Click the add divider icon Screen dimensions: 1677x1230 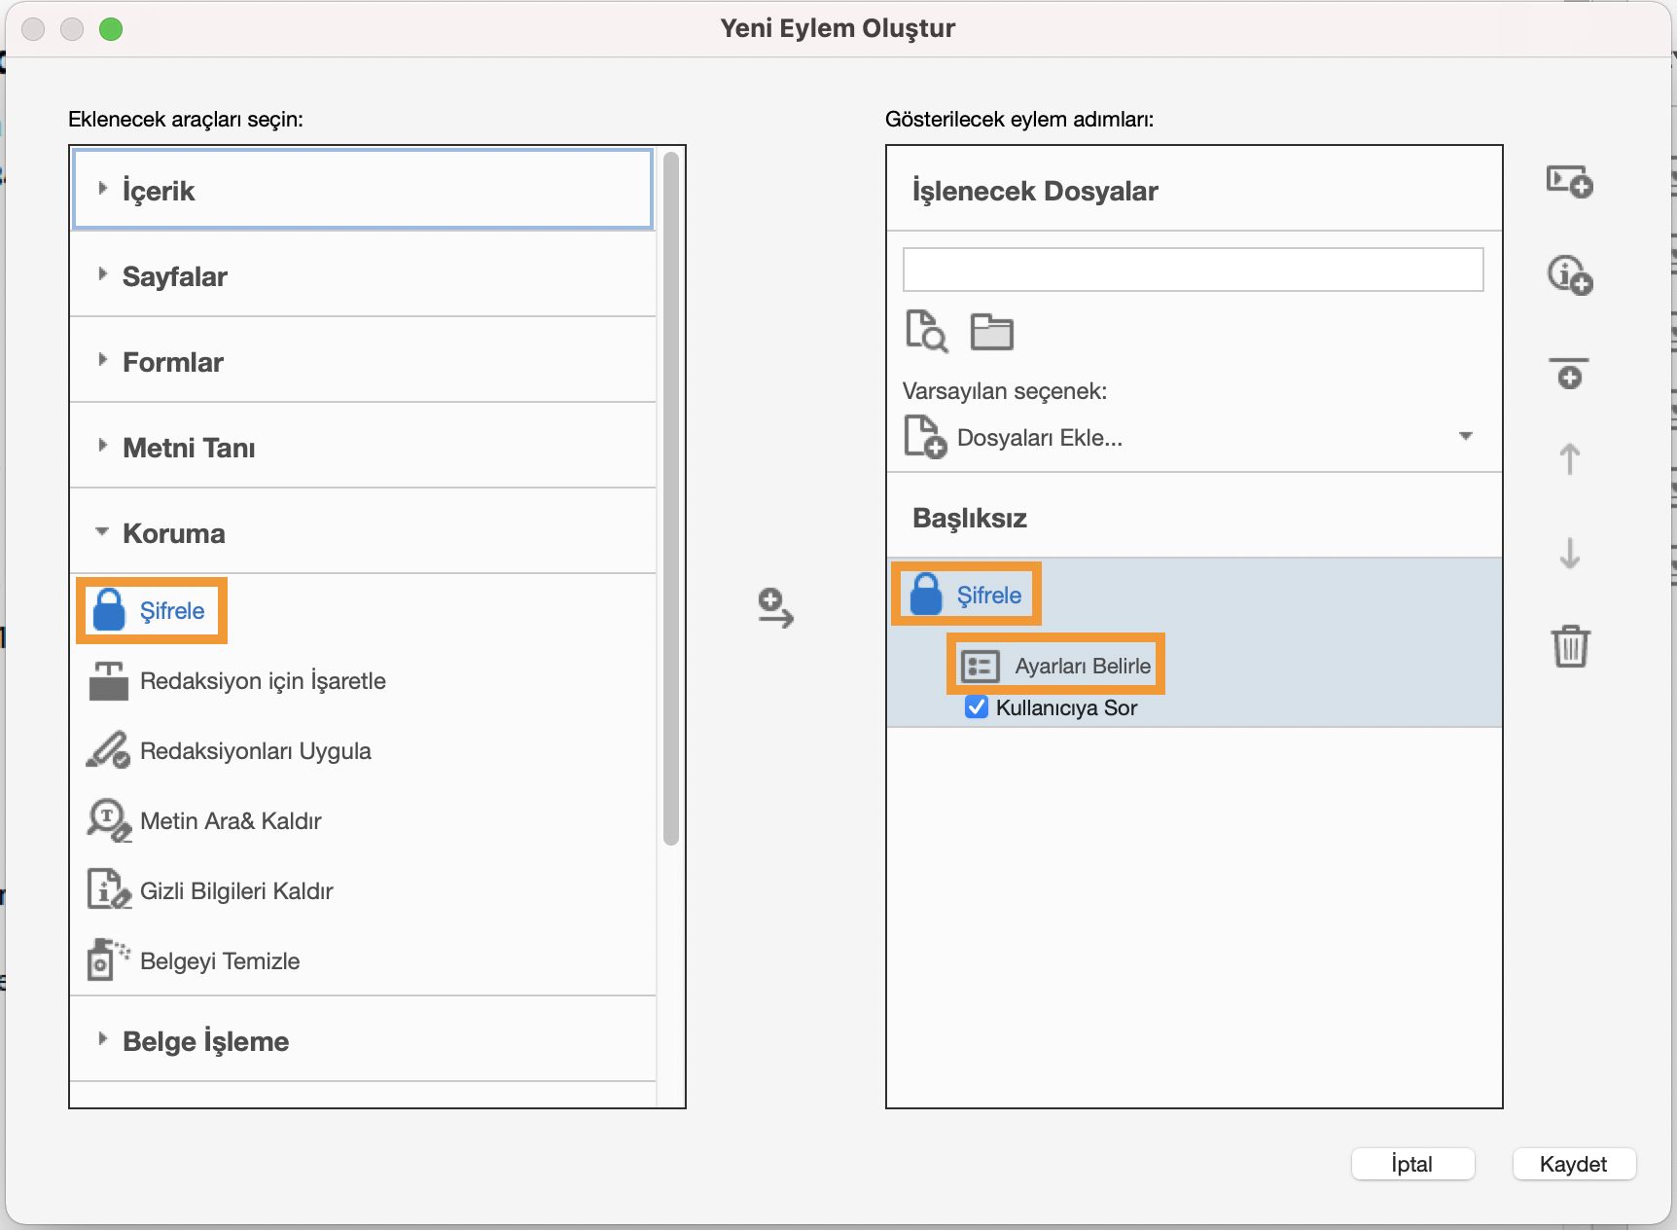pyautogui.click(x=1569, y=373)
